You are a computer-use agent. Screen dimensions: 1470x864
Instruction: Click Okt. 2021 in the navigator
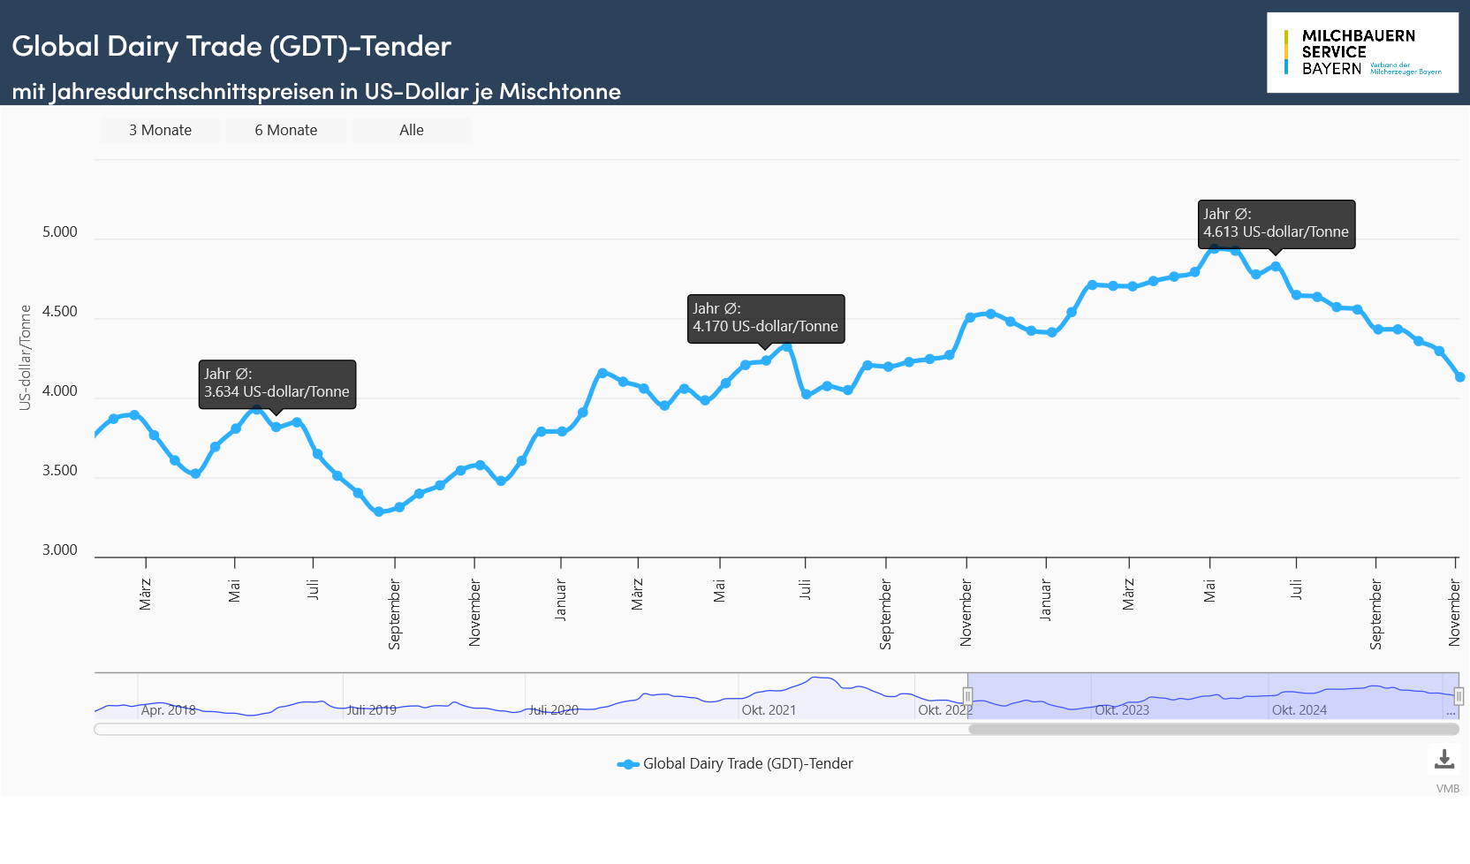click(769, 710)
